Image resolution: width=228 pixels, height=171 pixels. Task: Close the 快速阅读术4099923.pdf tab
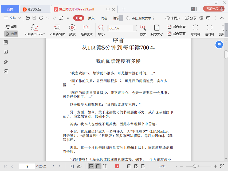pos(113,9)
